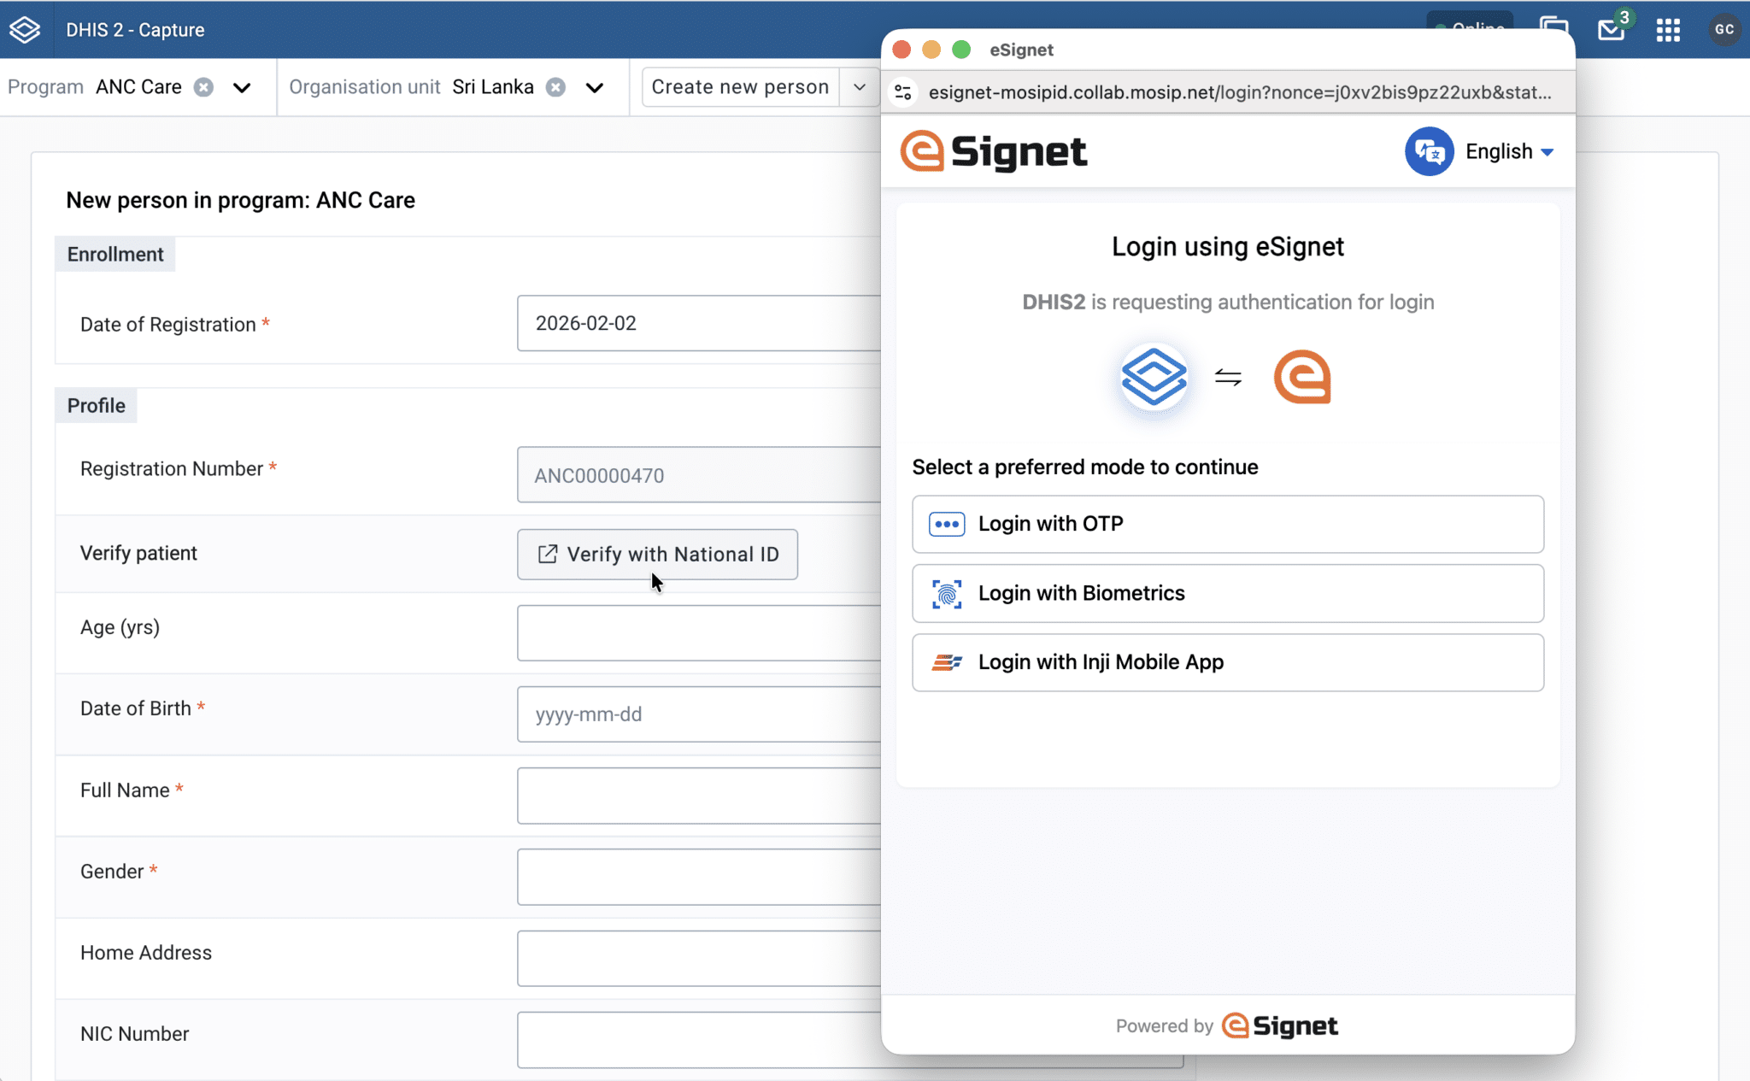This screenshot has width=1750, height=1081.
Task: Choose Login with Biometrics
Action: coord(1227,593)
